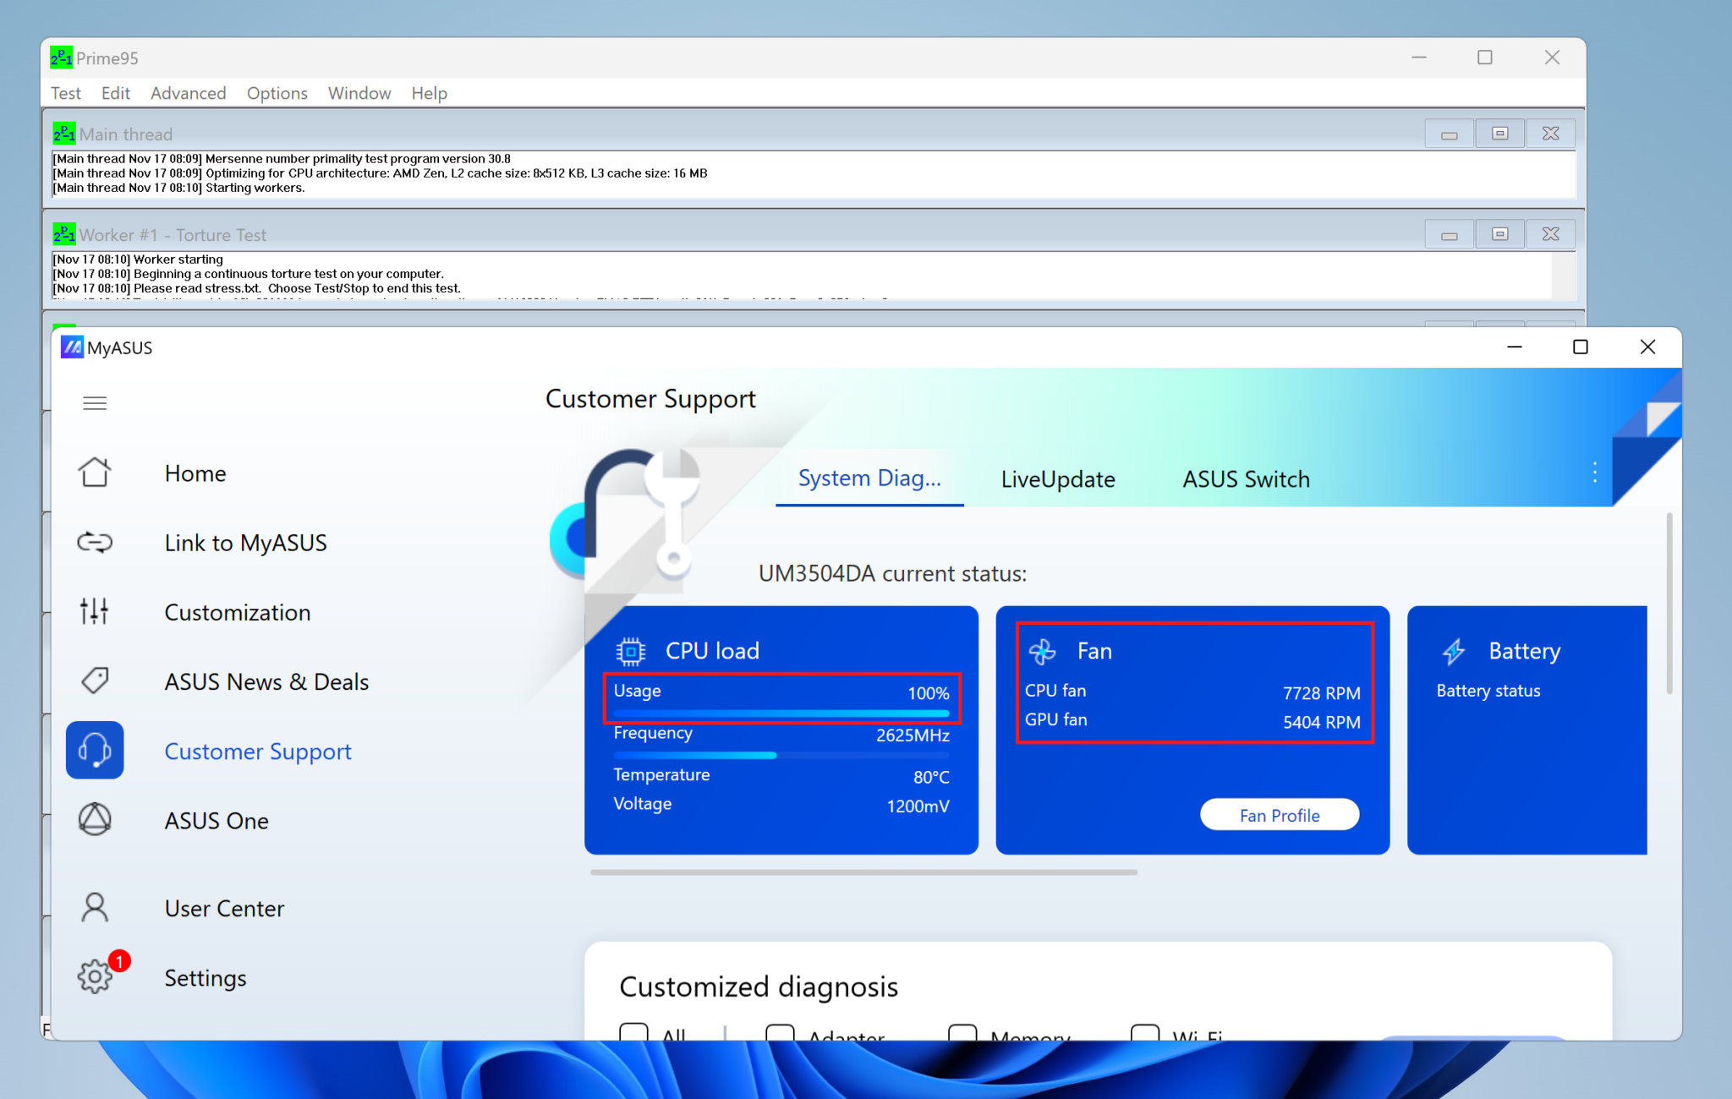This screenshot has height=1099, width=1732.
Task: Click the Home house icon
Action: click(x=95, y=473)
